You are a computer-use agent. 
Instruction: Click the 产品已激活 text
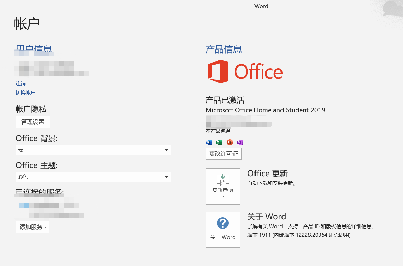click(225, 100)
